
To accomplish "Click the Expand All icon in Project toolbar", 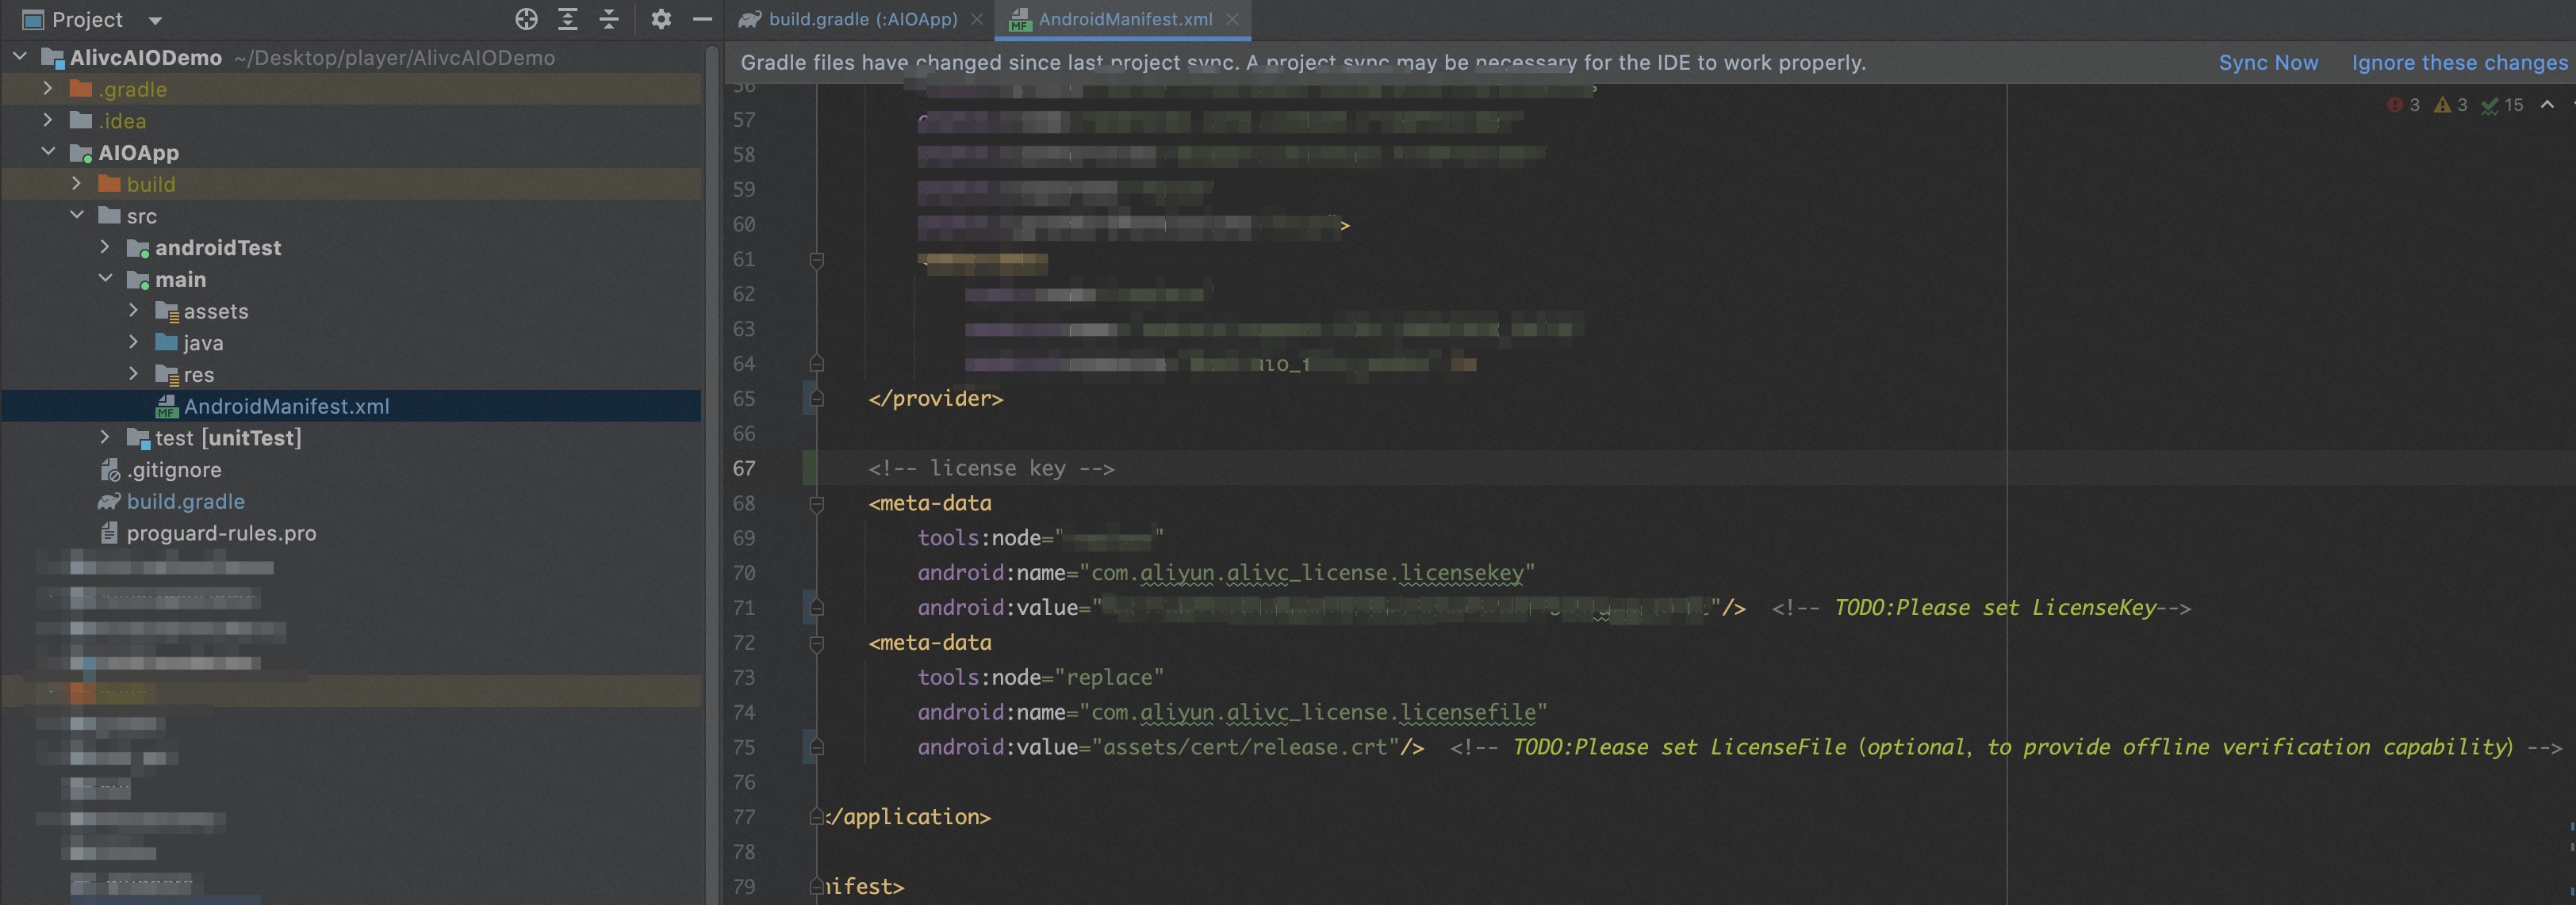I will click(x=567, y=19).
